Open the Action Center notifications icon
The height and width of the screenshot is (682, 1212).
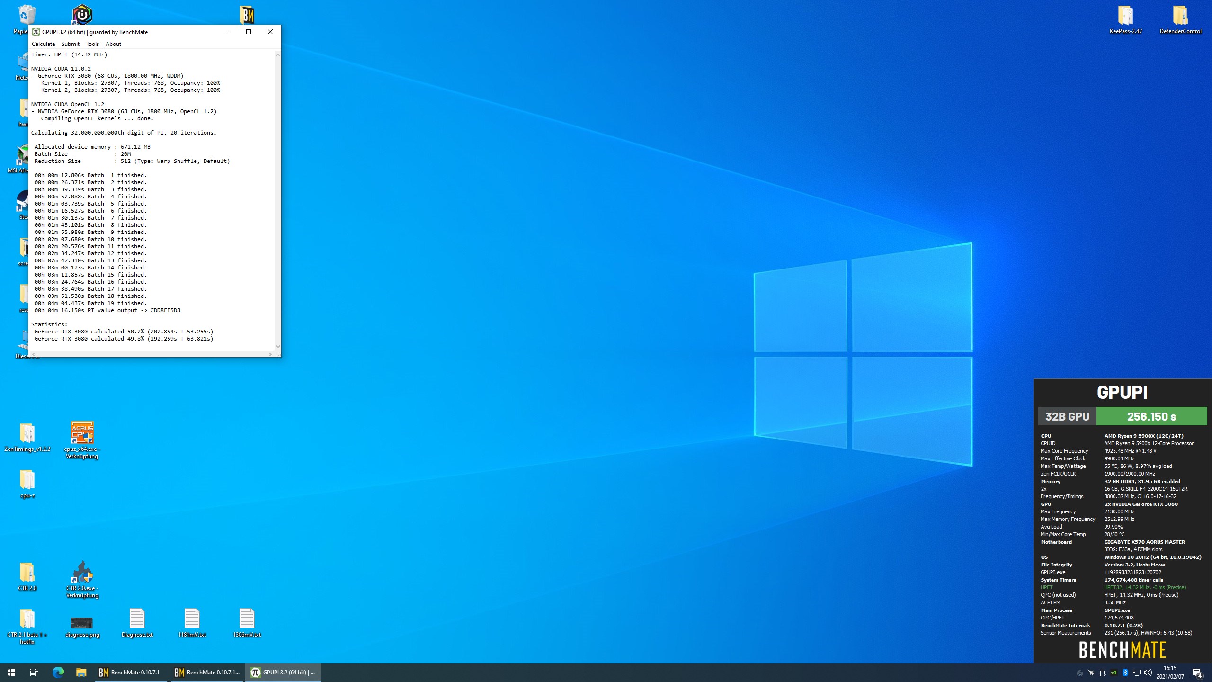(x=1197, y=673)
